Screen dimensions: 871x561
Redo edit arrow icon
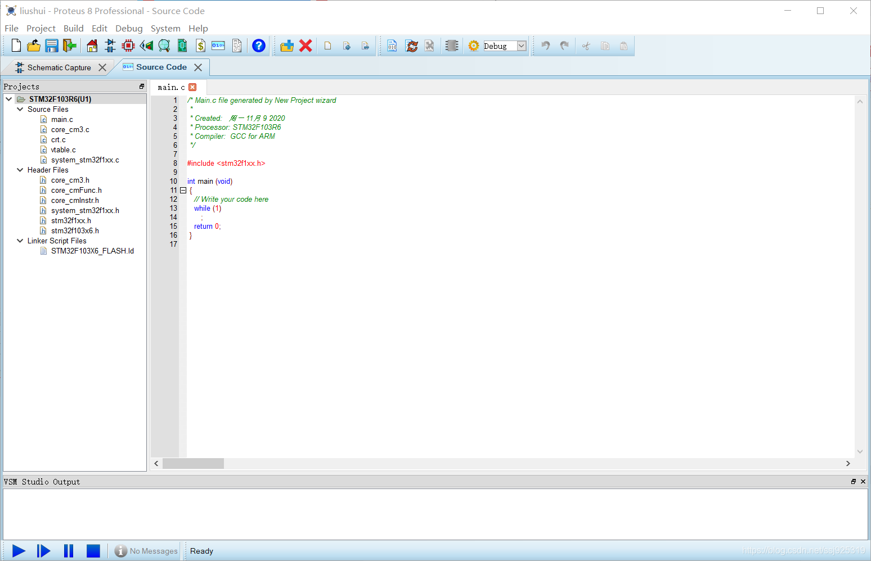coord(564,46)
